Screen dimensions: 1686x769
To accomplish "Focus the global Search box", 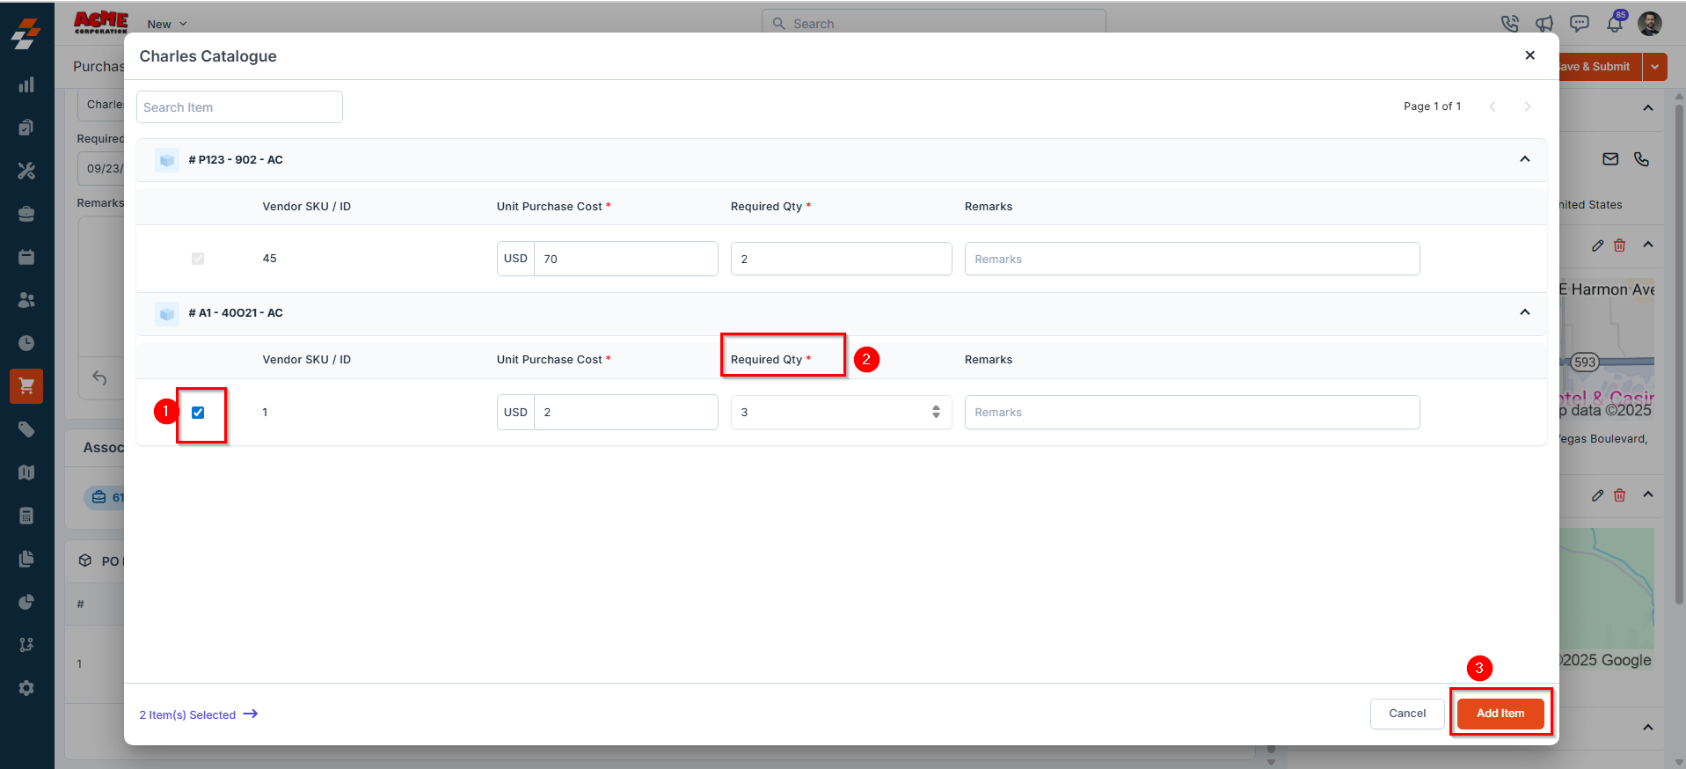I will click(934, 23).
